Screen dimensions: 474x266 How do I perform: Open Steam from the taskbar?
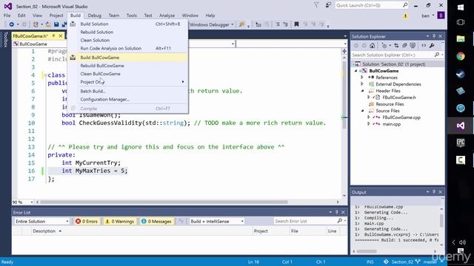461,74
